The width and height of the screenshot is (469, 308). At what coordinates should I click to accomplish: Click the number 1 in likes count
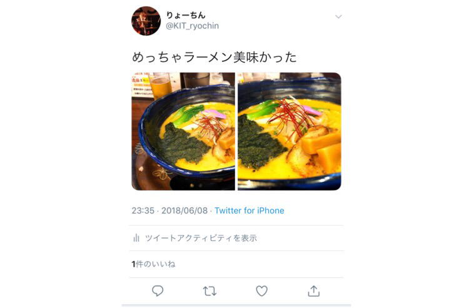pyautogui.click(x=133, y=264)
